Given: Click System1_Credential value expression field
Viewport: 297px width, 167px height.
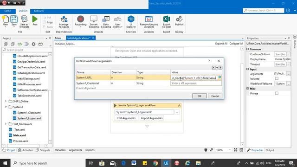Looking at the screenshot, I should coord(196,83).
